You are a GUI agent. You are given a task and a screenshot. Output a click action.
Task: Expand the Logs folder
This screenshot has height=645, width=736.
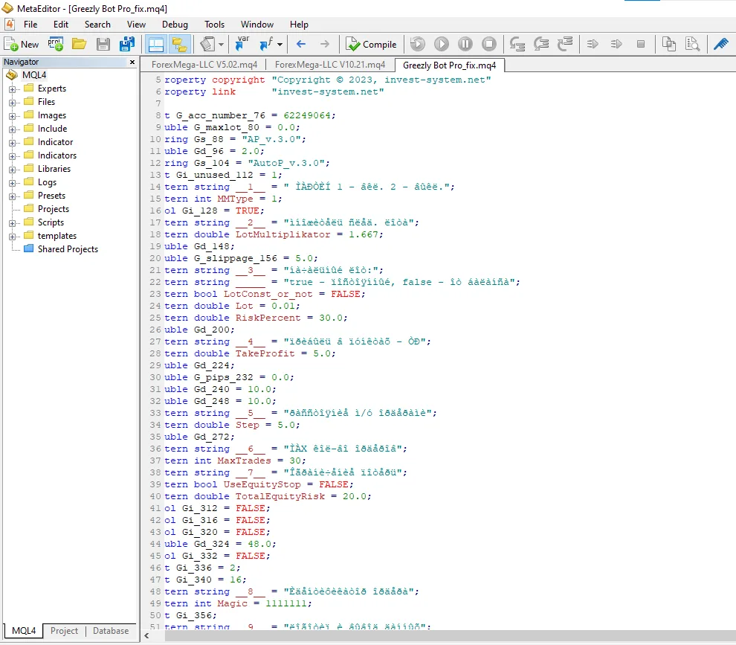coord(12,183)
